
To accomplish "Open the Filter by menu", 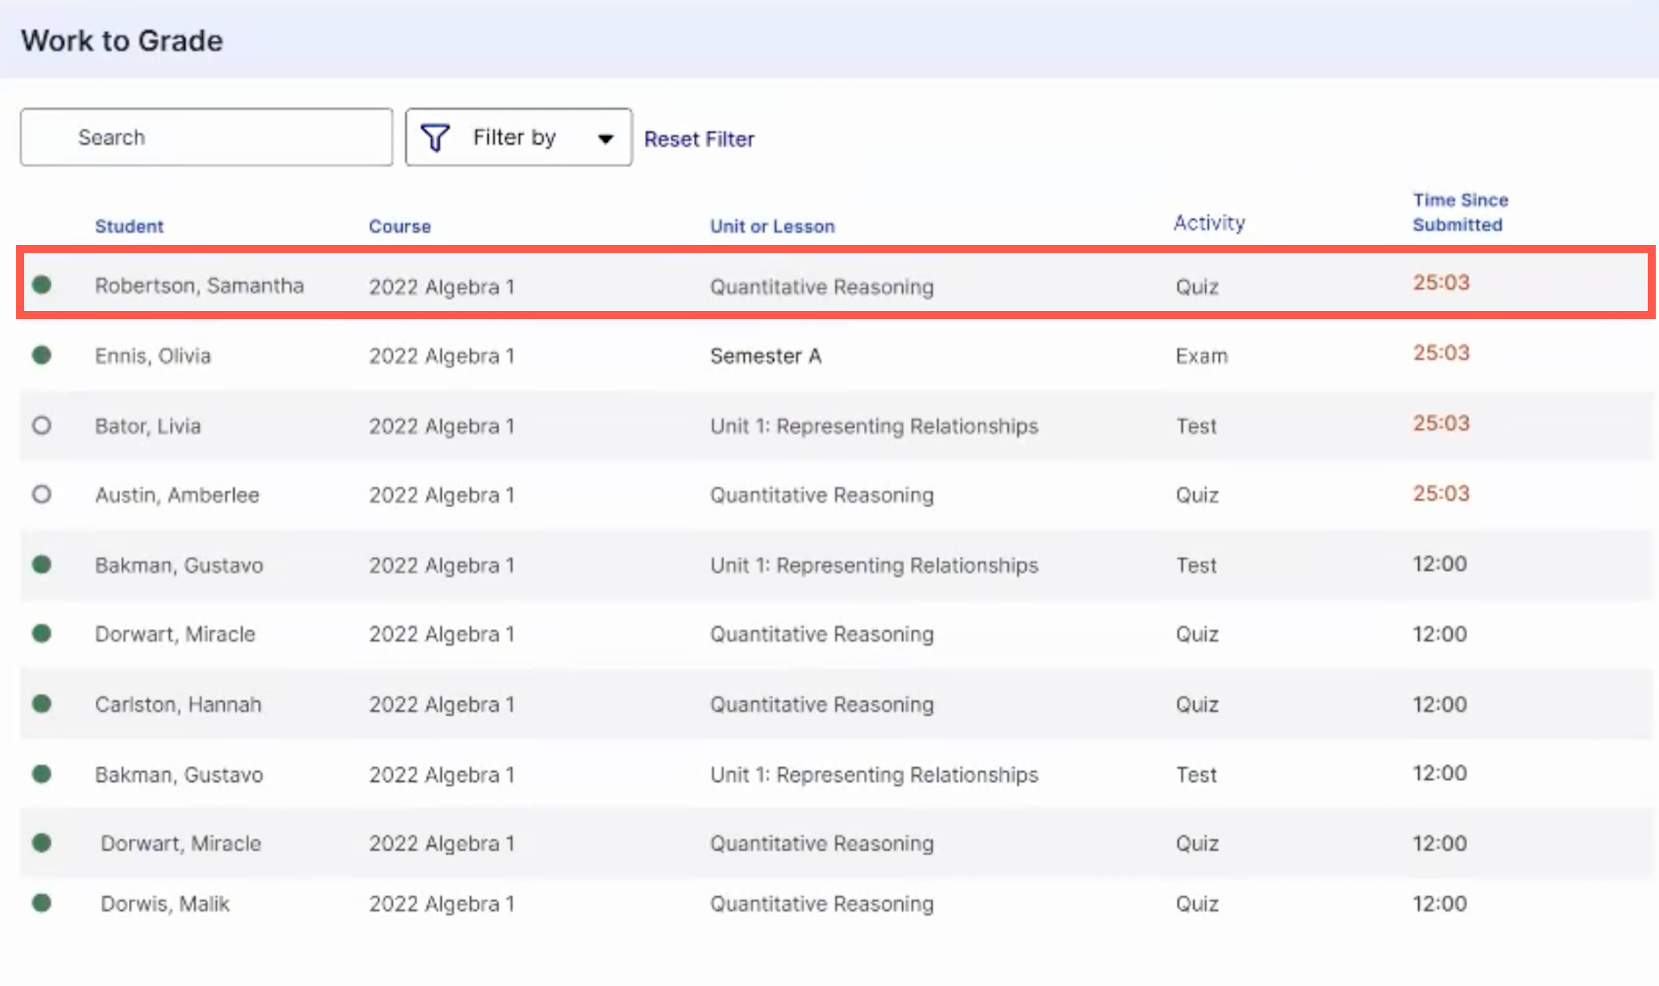I will (515, 137).
